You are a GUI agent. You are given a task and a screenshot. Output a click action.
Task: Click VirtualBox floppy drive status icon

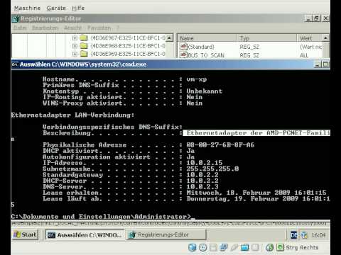(213, 247)
